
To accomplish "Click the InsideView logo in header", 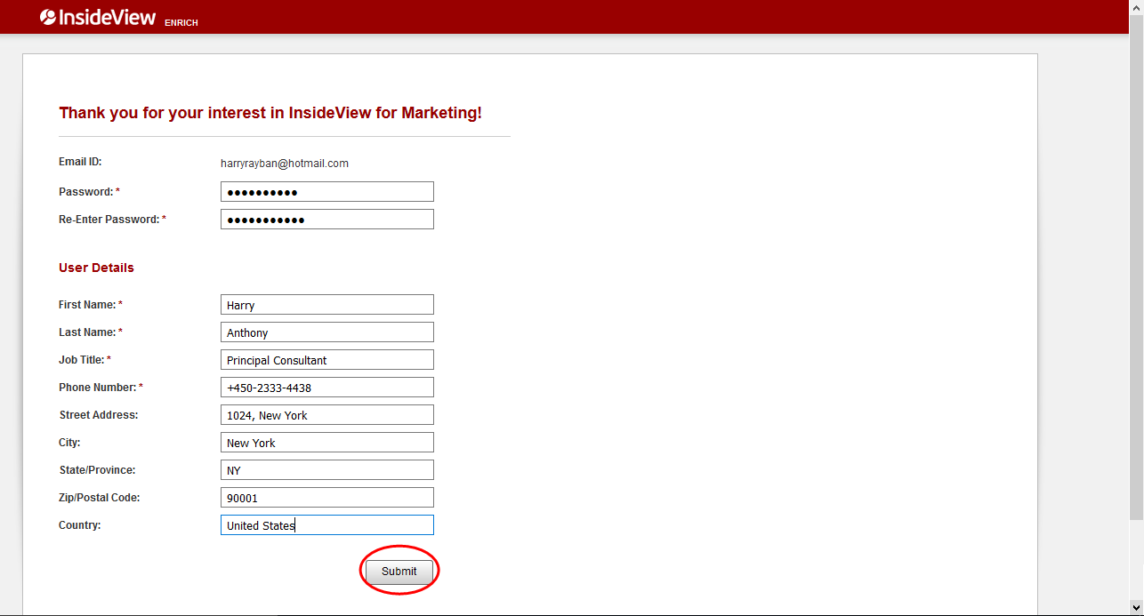I will (98, 17).
